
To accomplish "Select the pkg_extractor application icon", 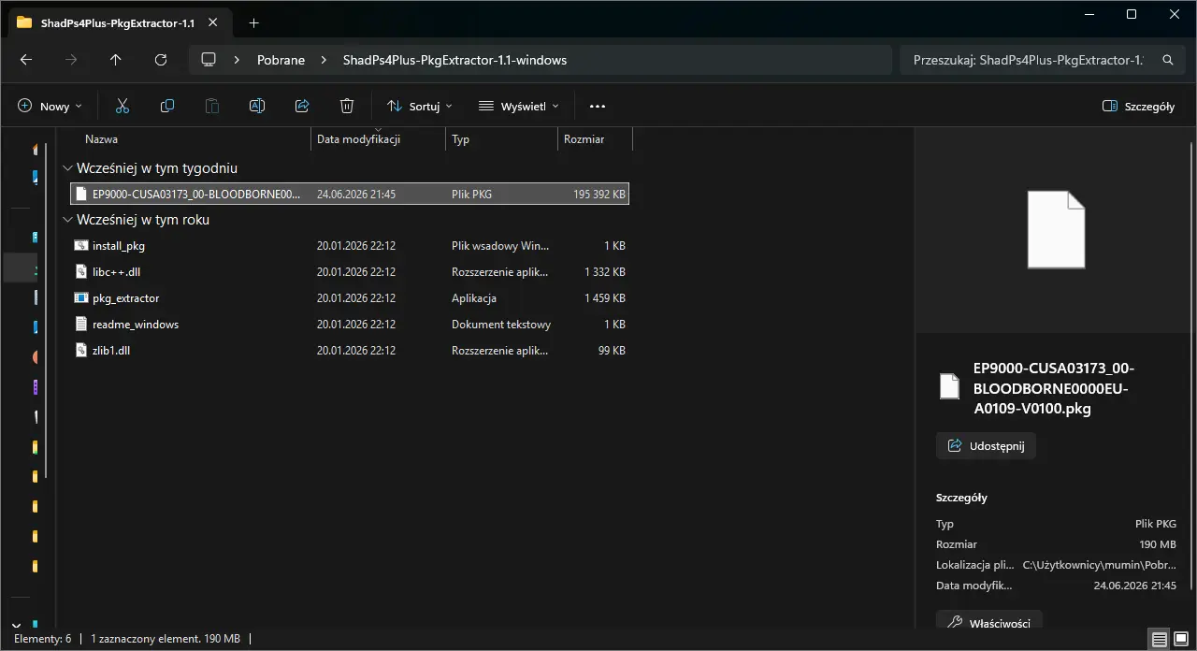I will pos(81,298).
